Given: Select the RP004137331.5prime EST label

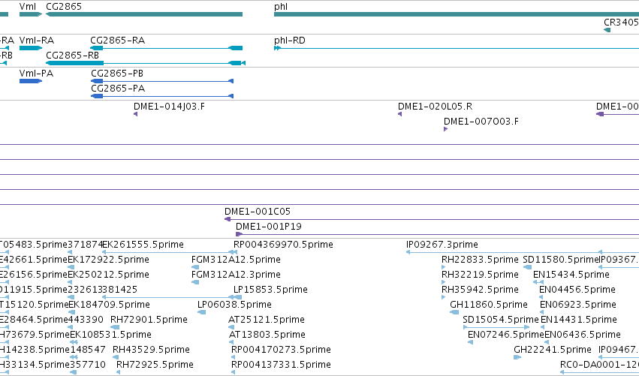Looking at the screenshot, I should click(281, 365).
